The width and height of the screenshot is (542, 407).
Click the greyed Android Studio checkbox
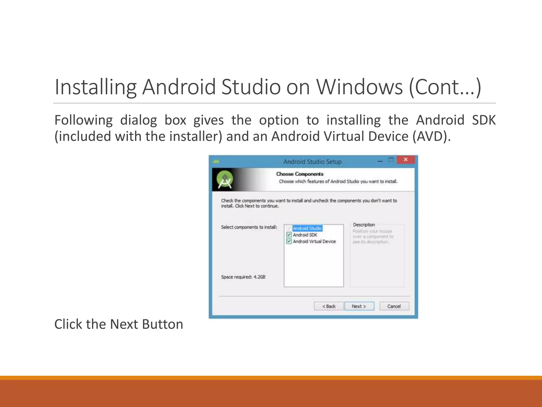coord(289,228)
